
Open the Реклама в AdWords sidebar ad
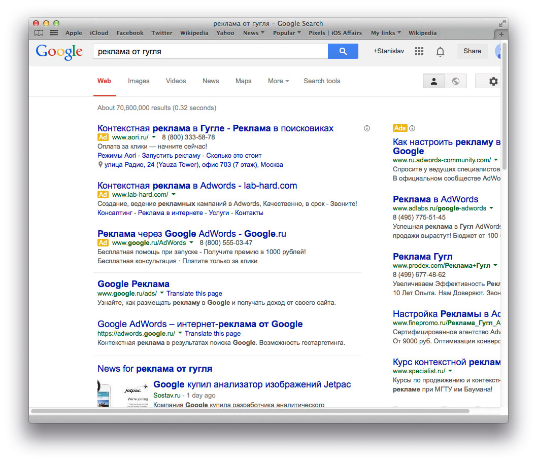coord(435,199)
